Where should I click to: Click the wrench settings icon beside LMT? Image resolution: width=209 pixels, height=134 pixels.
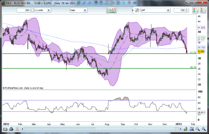click(137, 10)
